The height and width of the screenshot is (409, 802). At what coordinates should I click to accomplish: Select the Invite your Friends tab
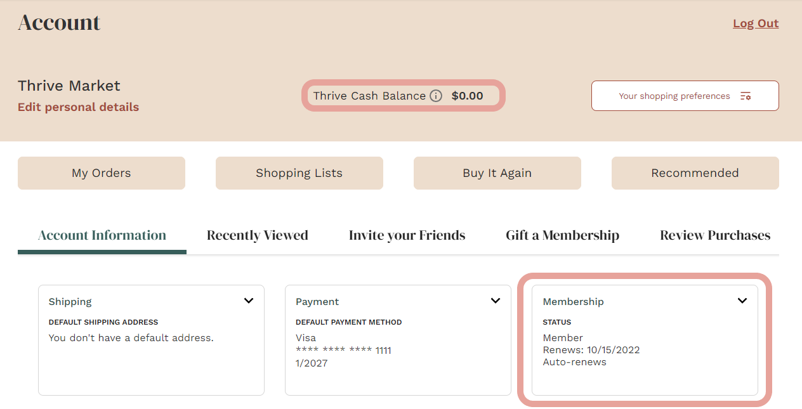point(407,235)
